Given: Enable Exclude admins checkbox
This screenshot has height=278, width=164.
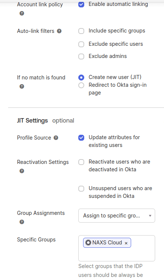Looking at the screenshot, I should click(81, 56).
